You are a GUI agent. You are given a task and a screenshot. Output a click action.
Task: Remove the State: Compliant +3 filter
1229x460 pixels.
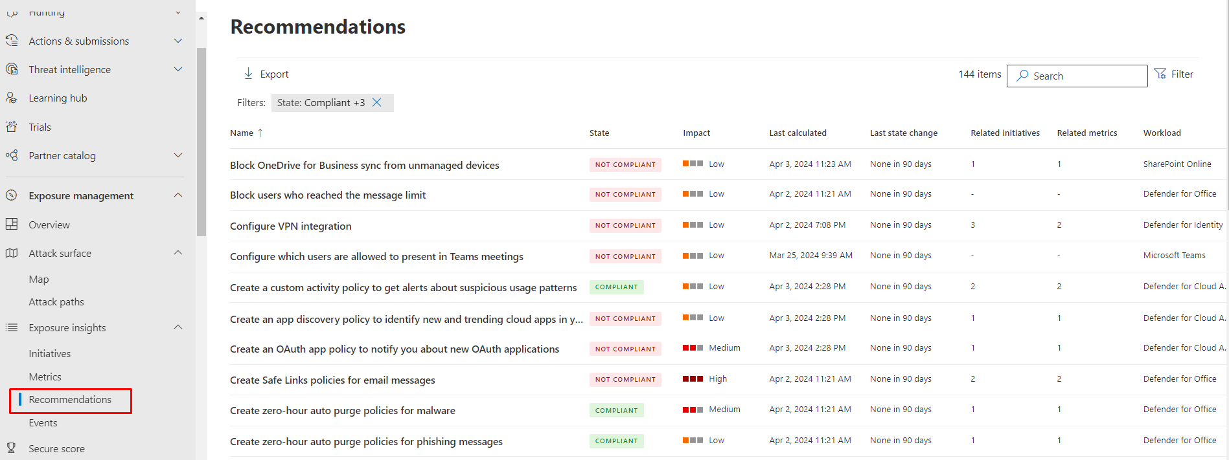point(377,102)
